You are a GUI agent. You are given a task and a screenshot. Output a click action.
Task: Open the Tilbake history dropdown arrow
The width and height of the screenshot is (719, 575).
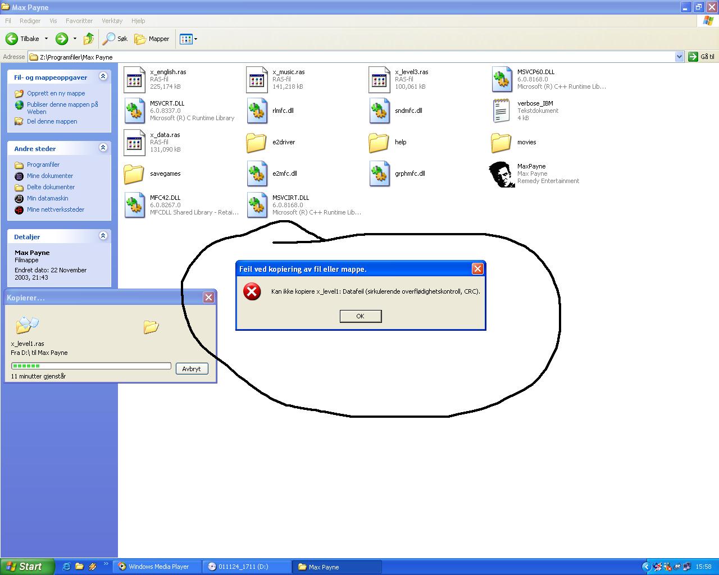click(x=46, y=39)
